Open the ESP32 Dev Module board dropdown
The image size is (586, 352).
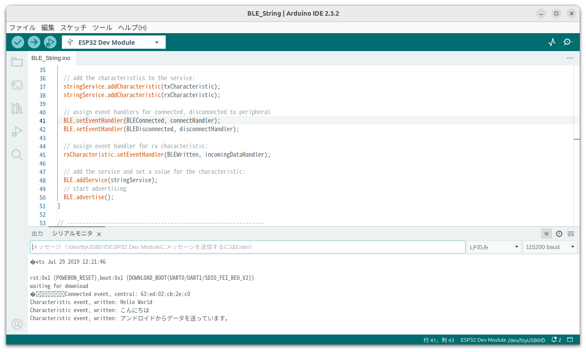point(114,42)
